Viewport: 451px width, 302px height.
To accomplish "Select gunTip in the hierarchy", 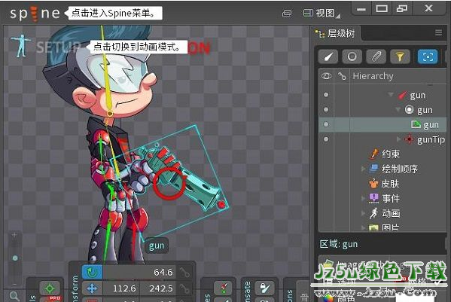I will pos(425,140).
